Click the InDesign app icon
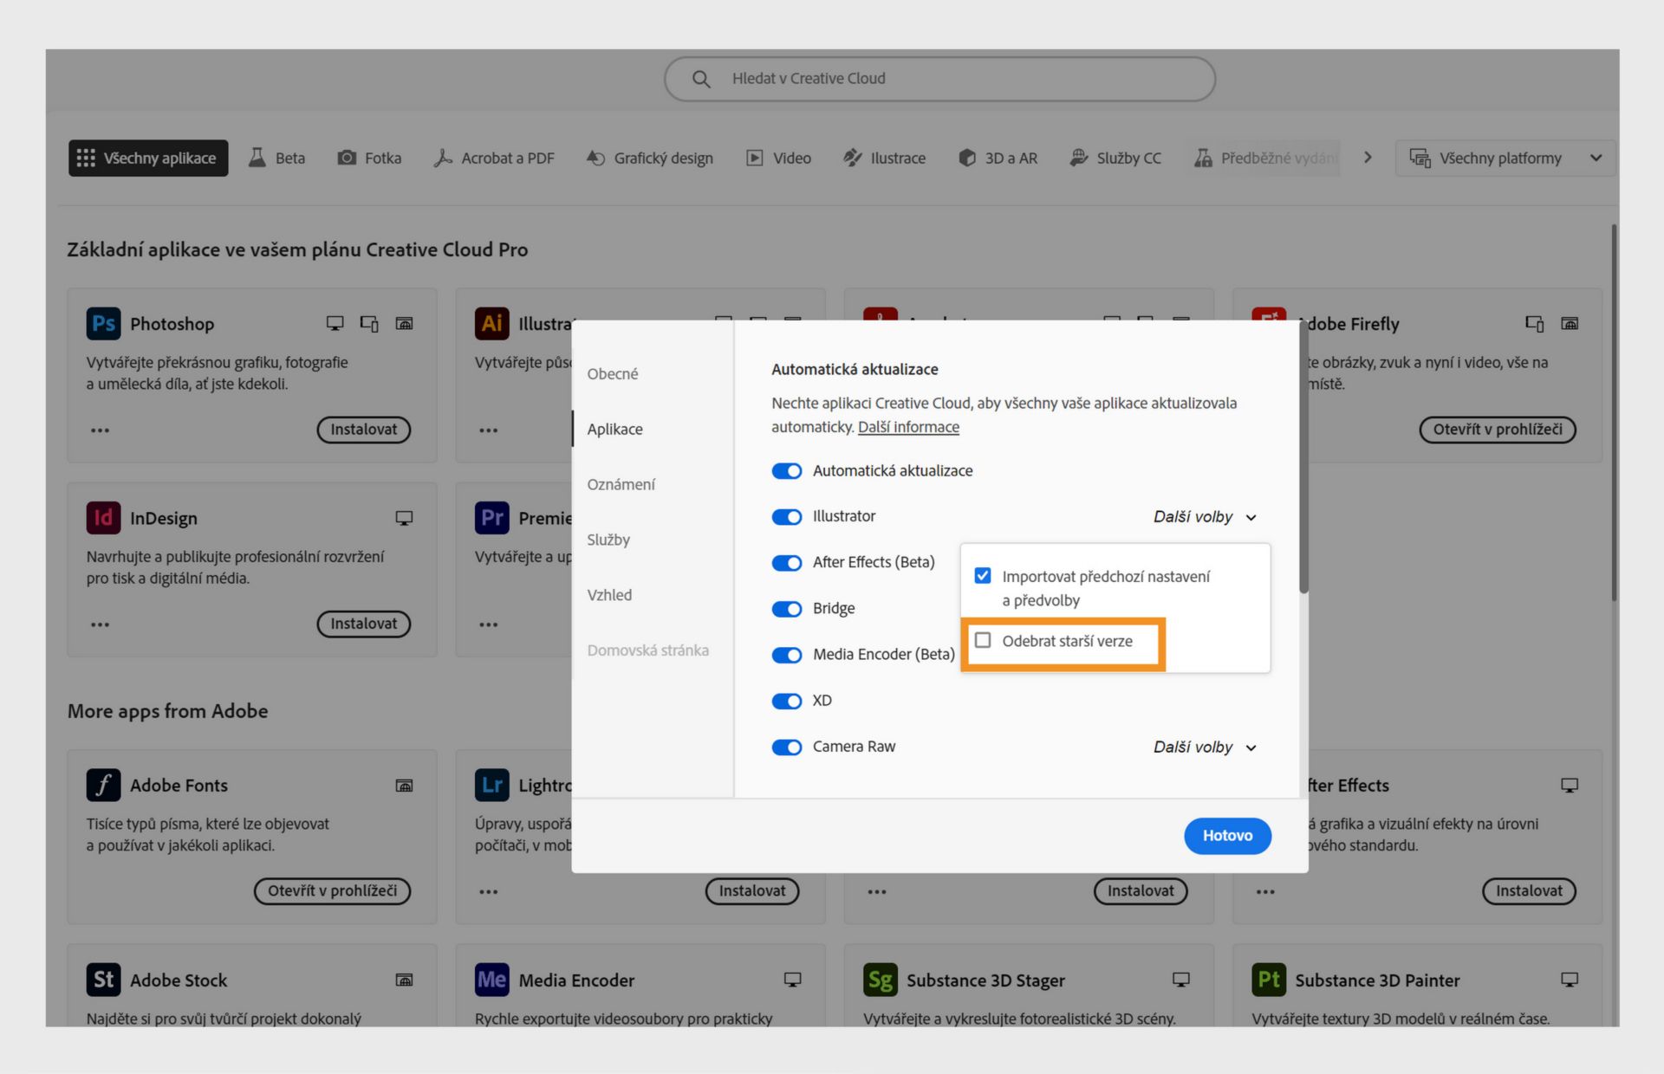This screenshot has height=1074, width=1664. click(103, 518)
